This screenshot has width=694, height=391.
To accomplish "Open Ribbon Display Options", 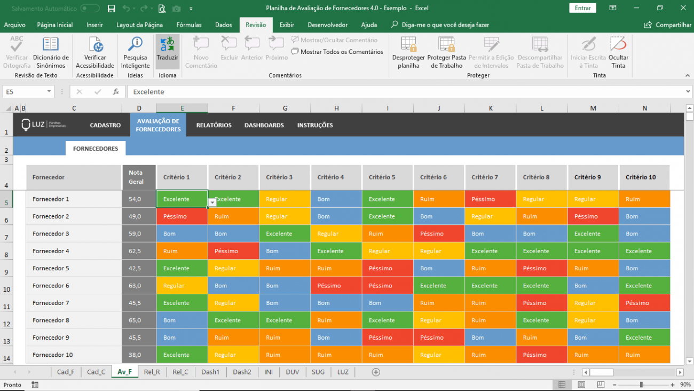I will 612,8.
